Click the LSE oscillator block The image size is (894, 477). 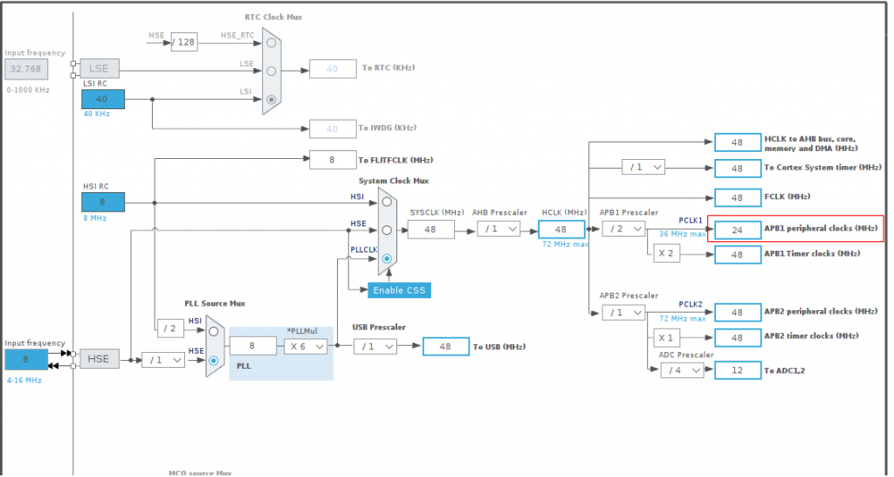coord(100,68)
